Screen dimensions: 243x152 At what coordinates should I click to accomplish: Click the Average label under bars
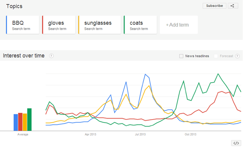click(x=23, y=134)
